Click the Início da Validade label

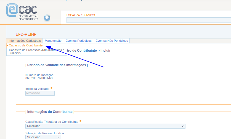pos(37,89)
